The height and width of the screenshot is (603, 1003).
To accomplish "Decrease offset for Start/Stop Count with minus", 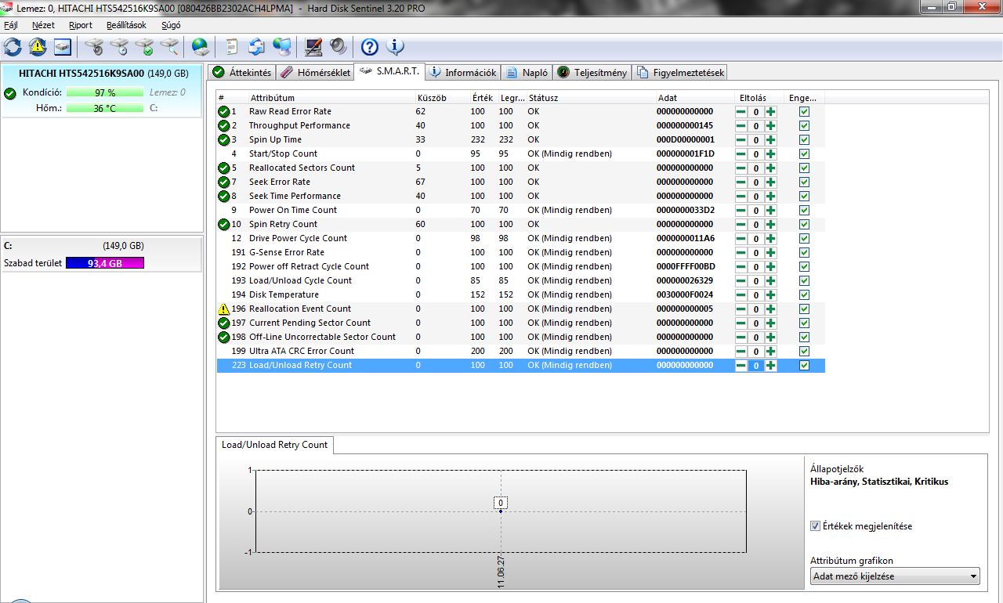I will click(740, 154).
